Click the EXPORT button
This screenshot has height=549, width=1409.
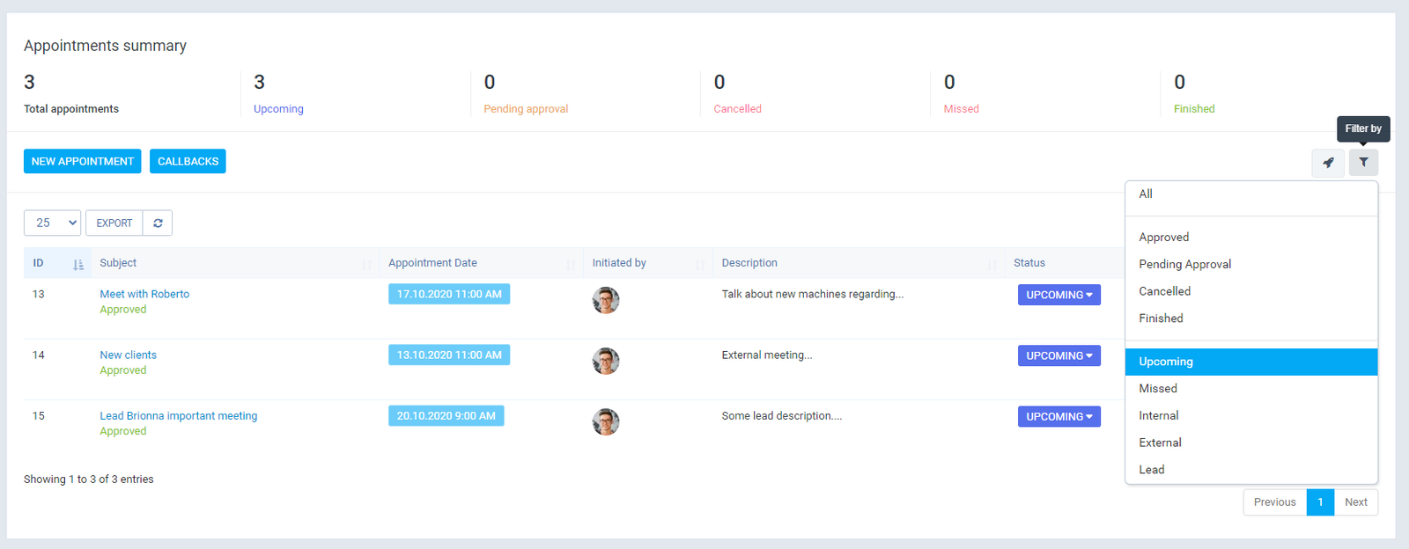(x=114, y=223)
